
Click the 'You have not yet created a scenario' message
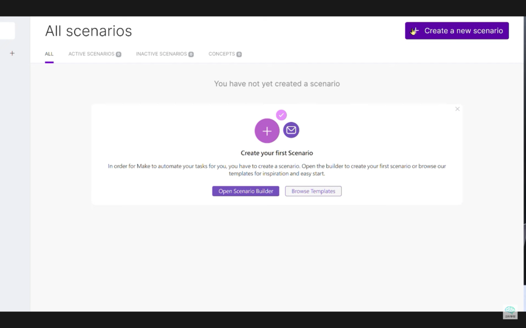point(276,84)
